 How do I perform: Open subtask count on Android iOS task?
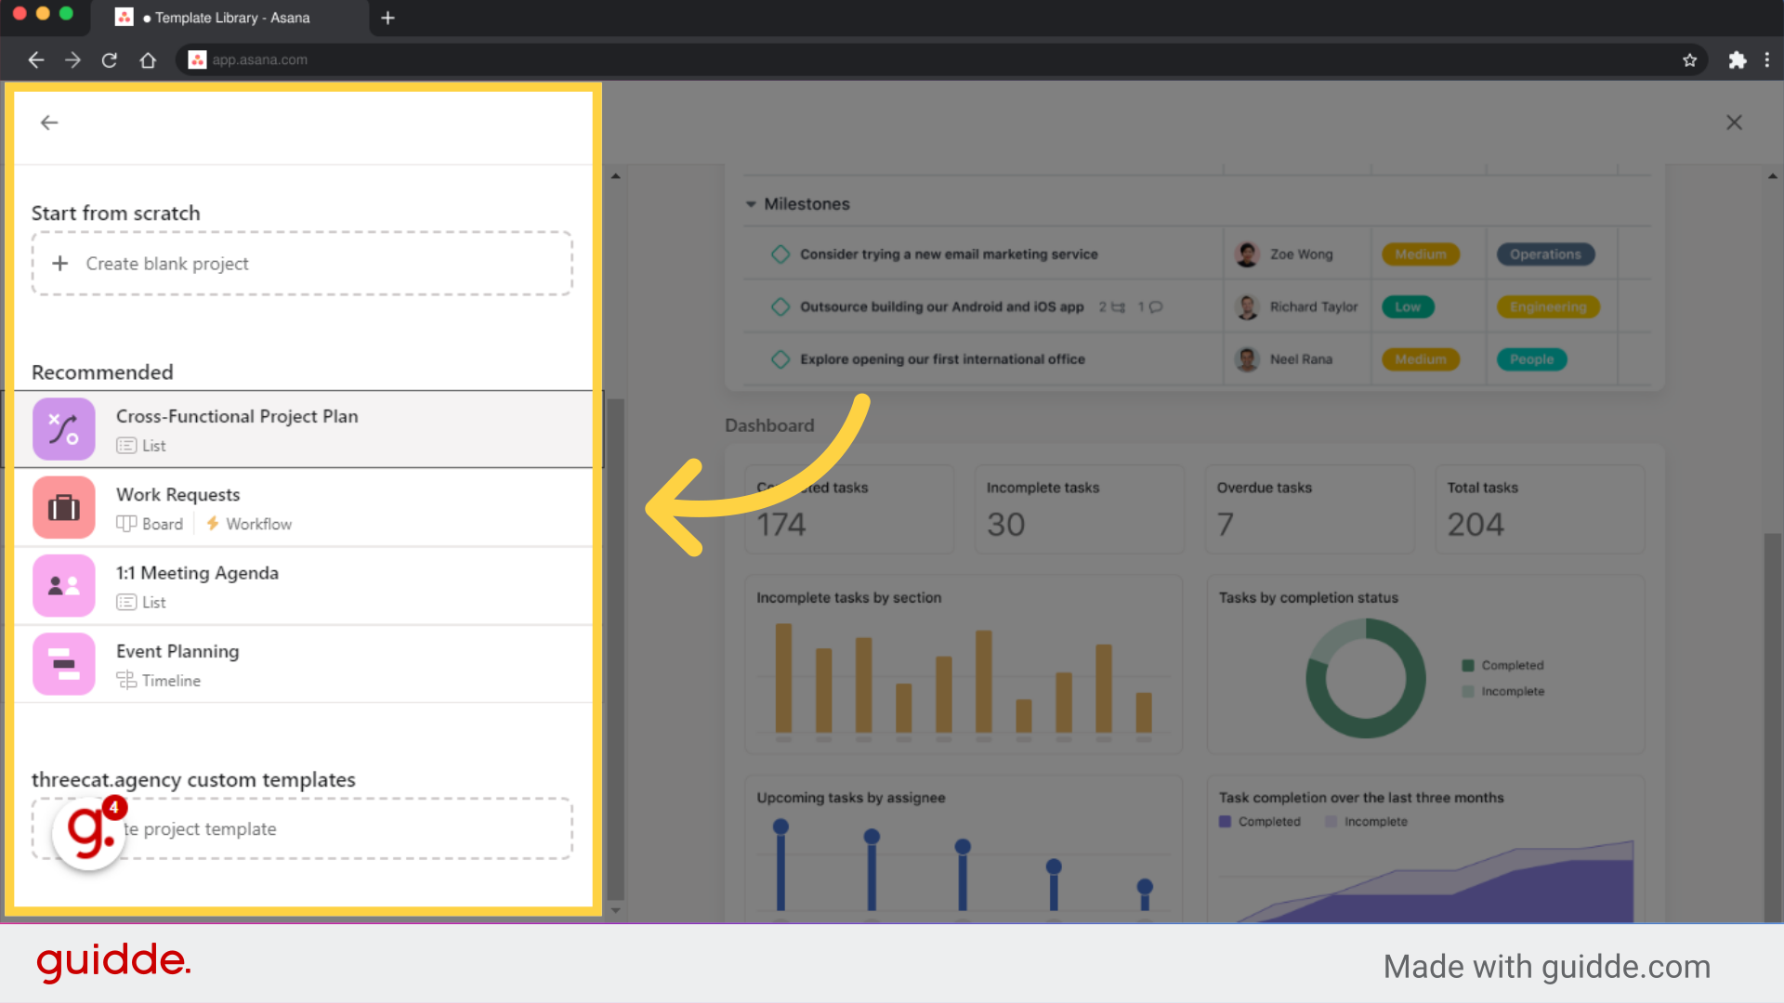(x=1112, y=307)
